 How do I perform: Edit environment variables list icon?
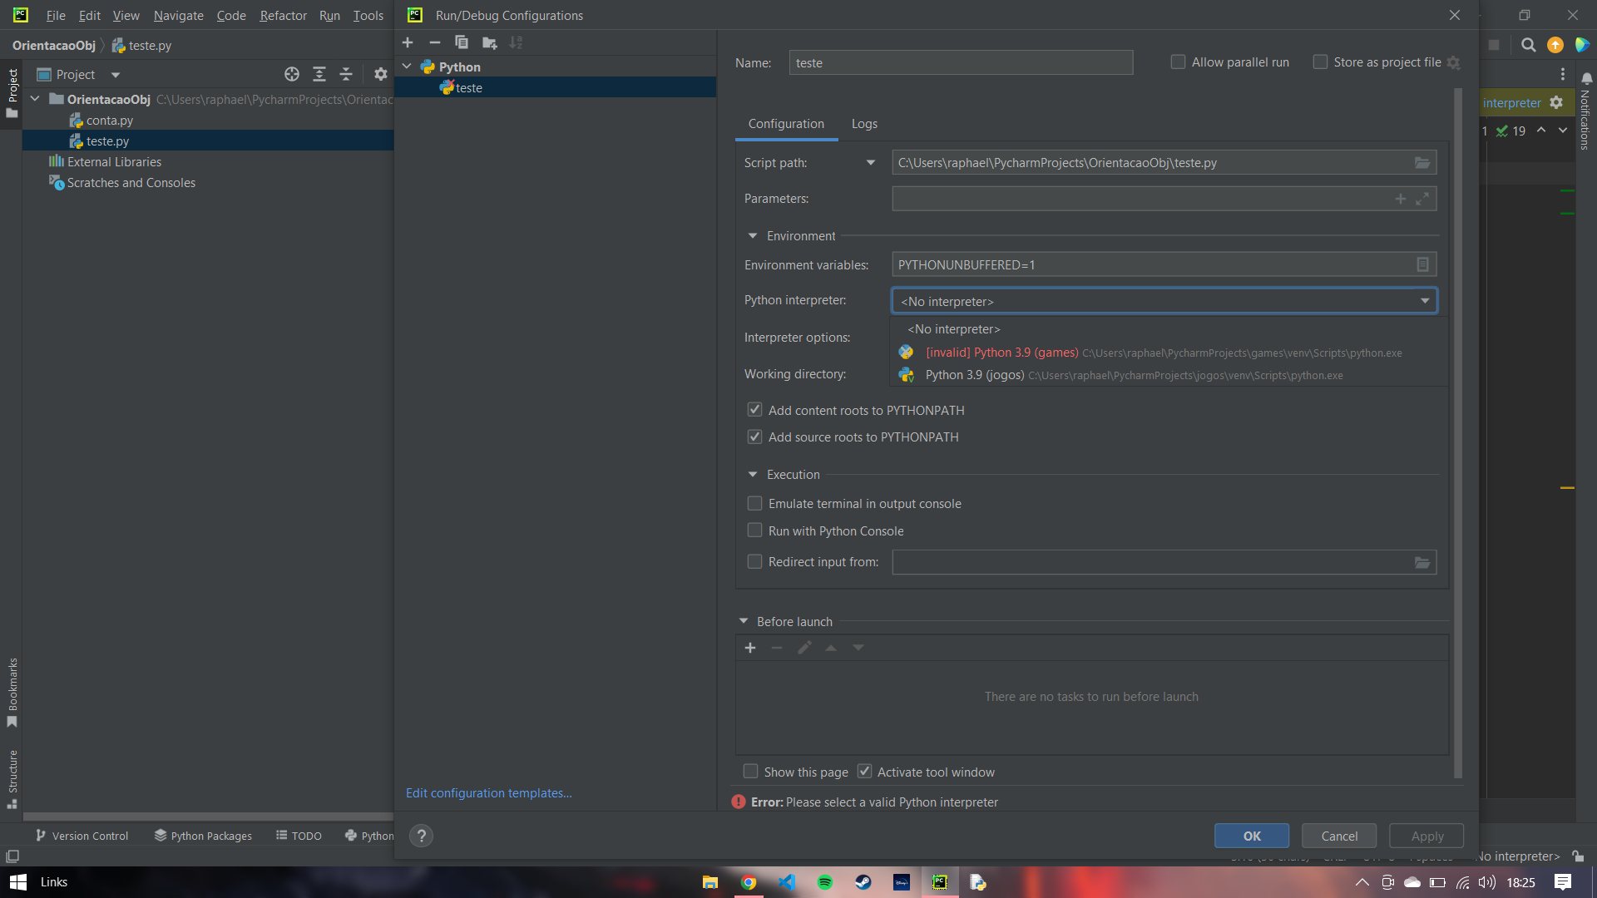pos(1422,264)
